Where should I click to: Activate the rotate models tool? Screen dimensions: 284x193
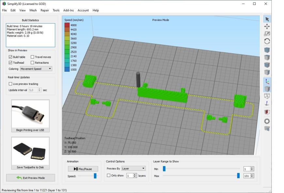(267, 41)
